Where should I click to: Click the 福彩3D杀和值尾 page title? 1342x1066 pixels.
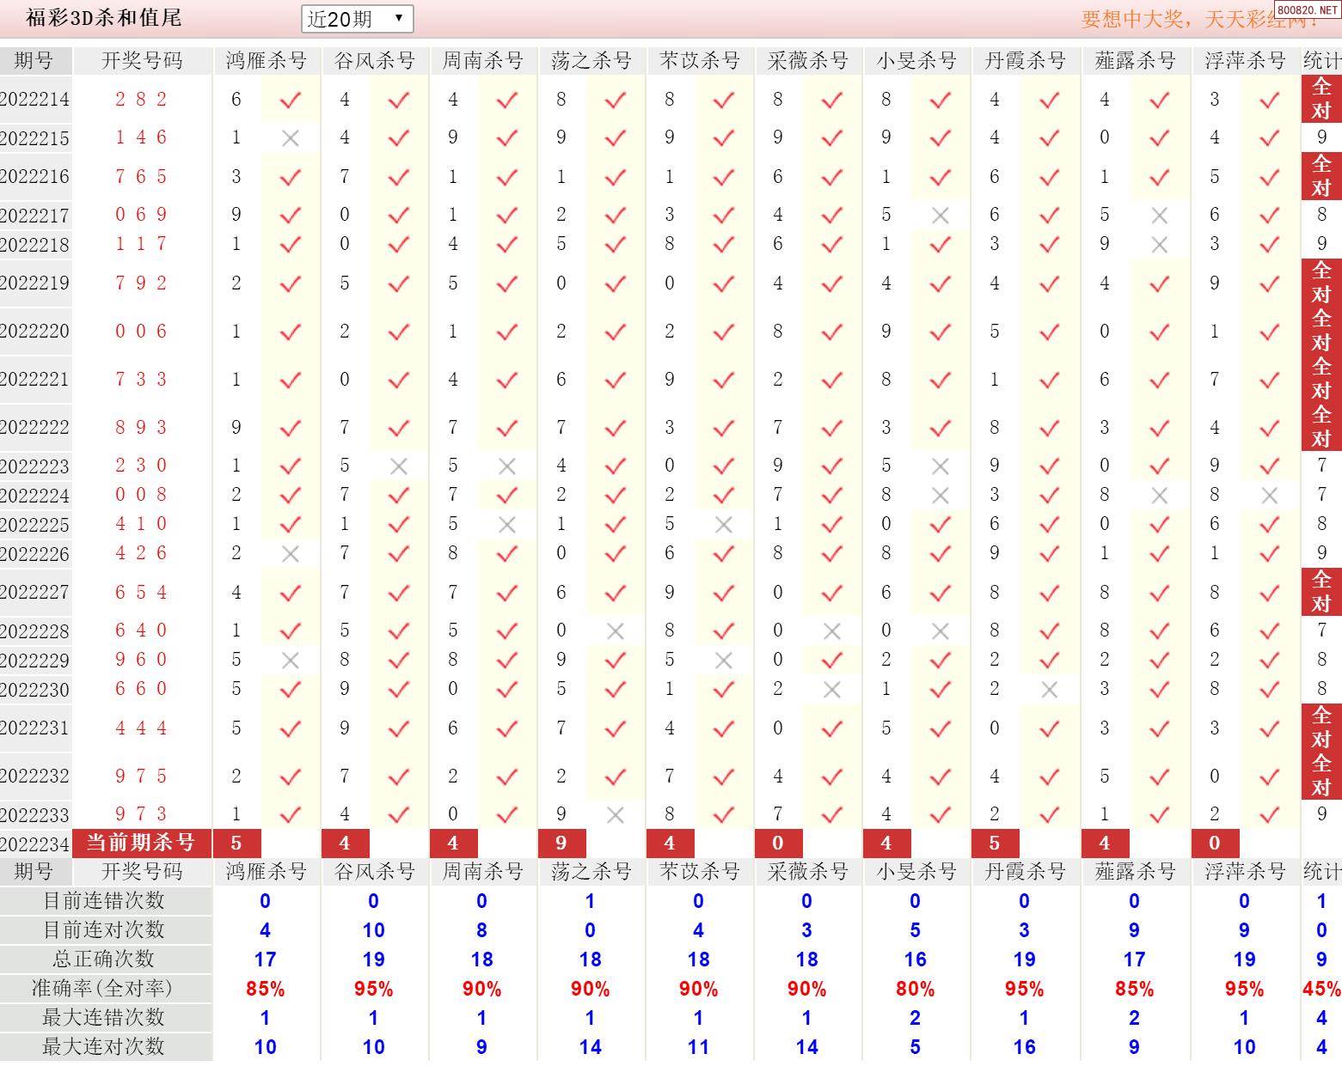[103, 17]
